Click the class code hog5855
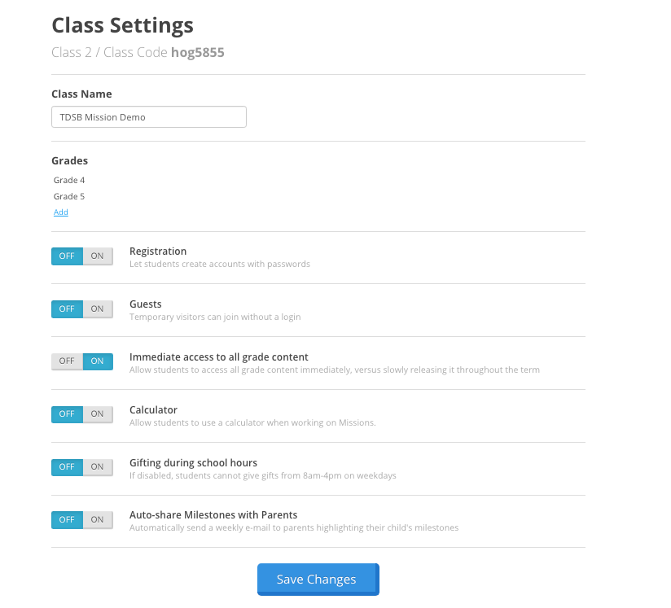671x608 pixels. pos(196,52)
